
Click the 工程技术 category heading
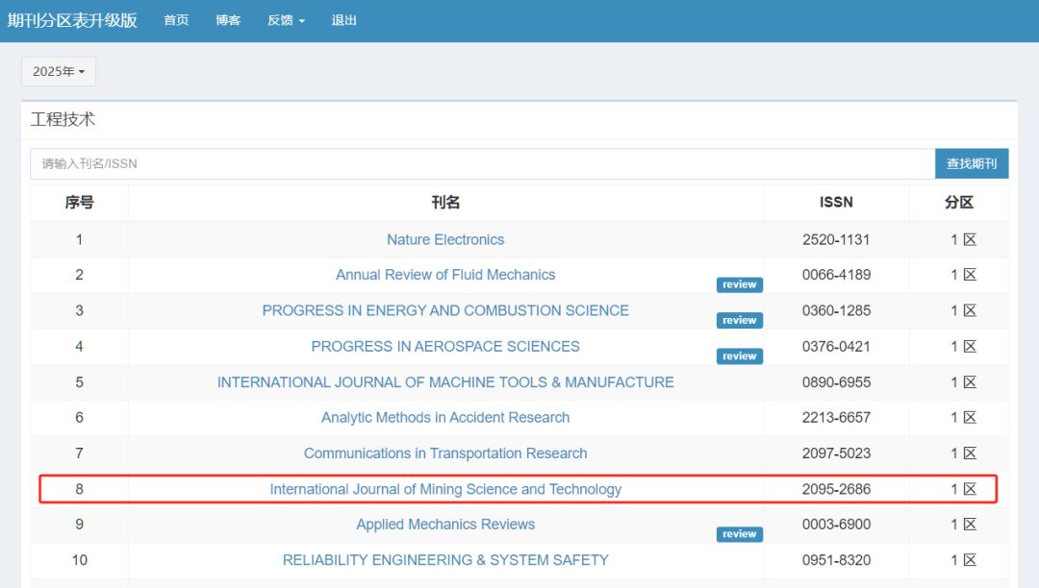pos(63,120)
